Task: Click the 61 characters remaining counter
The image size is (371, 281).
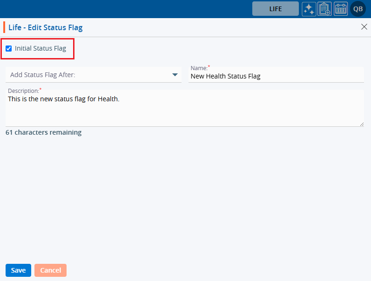Action: (x=43, y=132)
